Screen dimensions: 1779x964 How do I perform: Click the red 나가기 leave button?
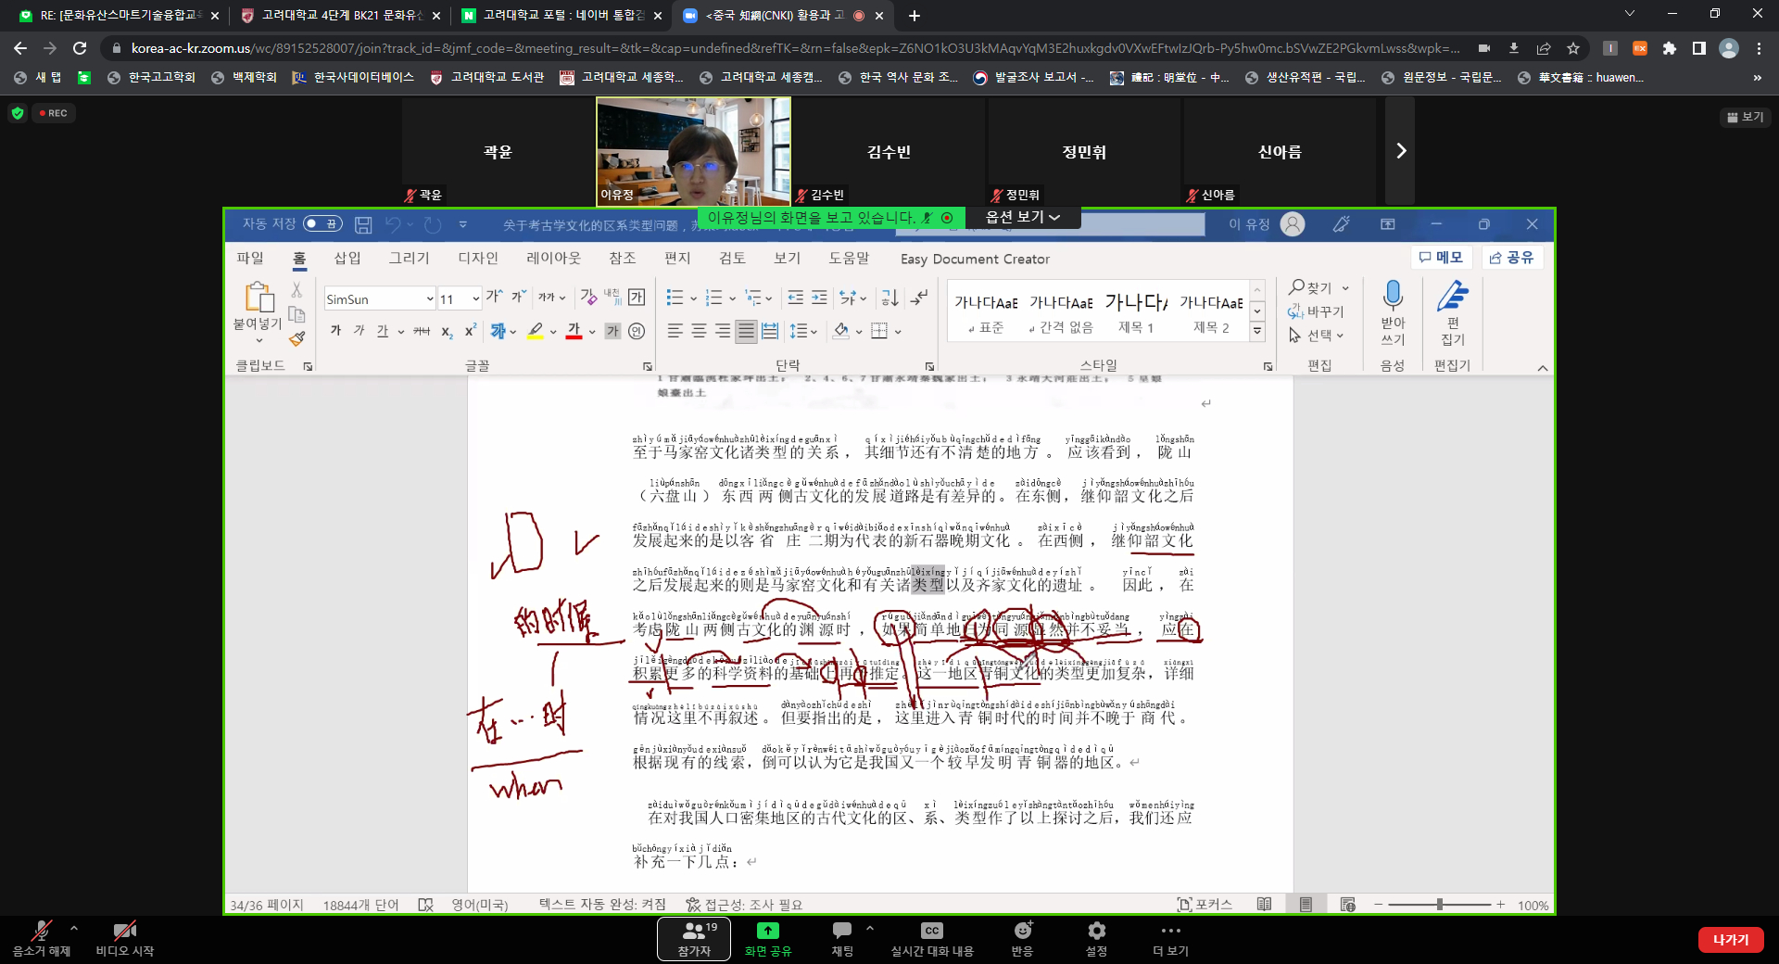tap(1730, 939)
